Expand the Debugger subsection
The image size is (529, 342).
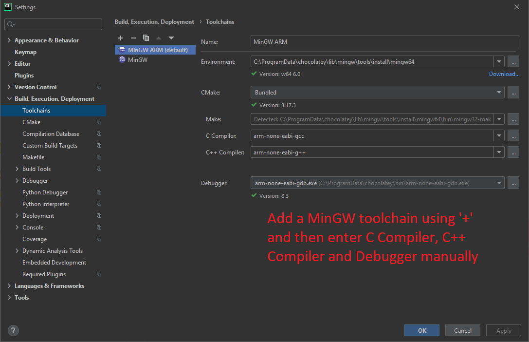[x=17, y=181]
